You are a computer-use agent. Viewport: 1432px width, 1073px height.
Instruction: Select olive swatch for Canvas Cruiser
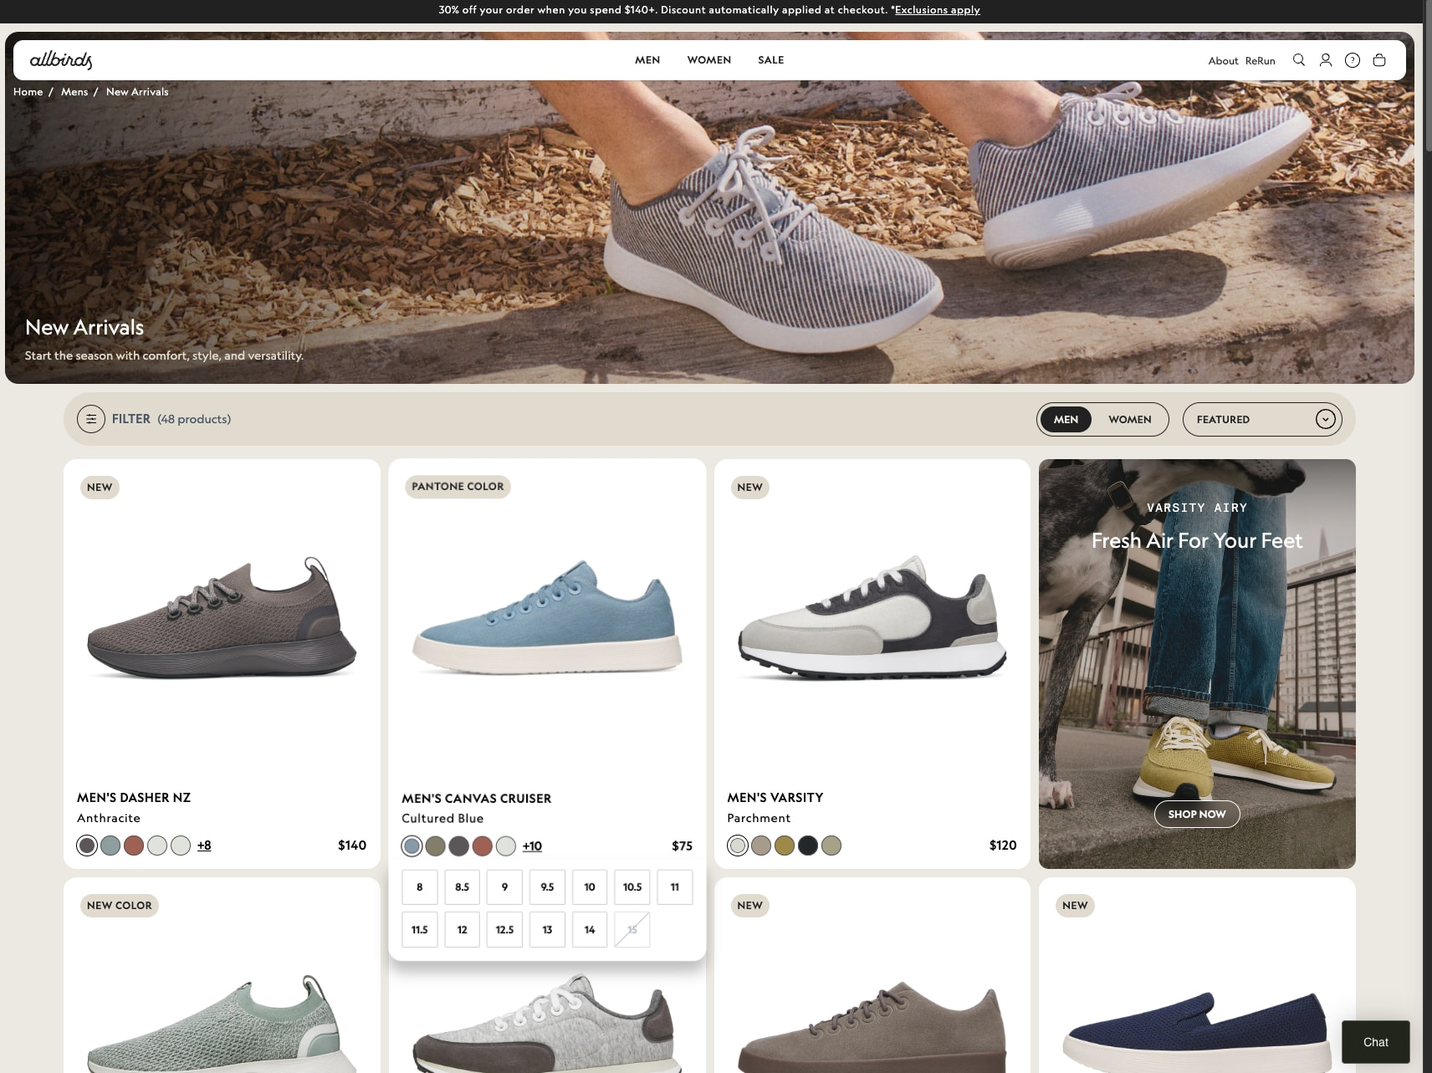click(x=435, y=846)
